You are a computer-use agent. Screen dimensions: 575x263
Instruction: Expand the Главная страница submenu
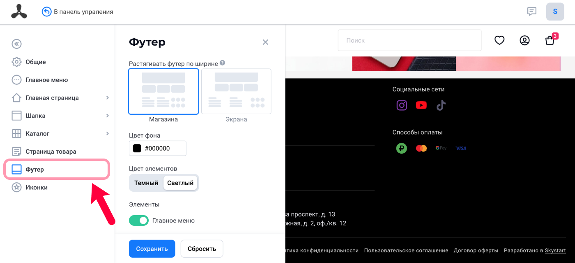tap(107, 98)
